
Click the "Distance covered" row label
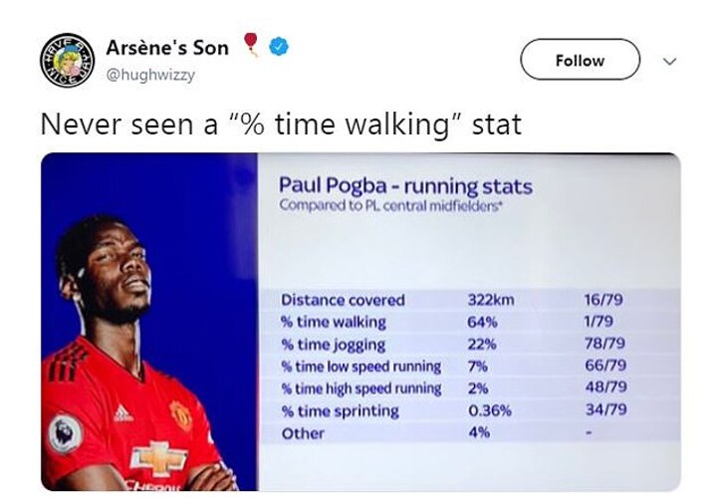[343, 300]
